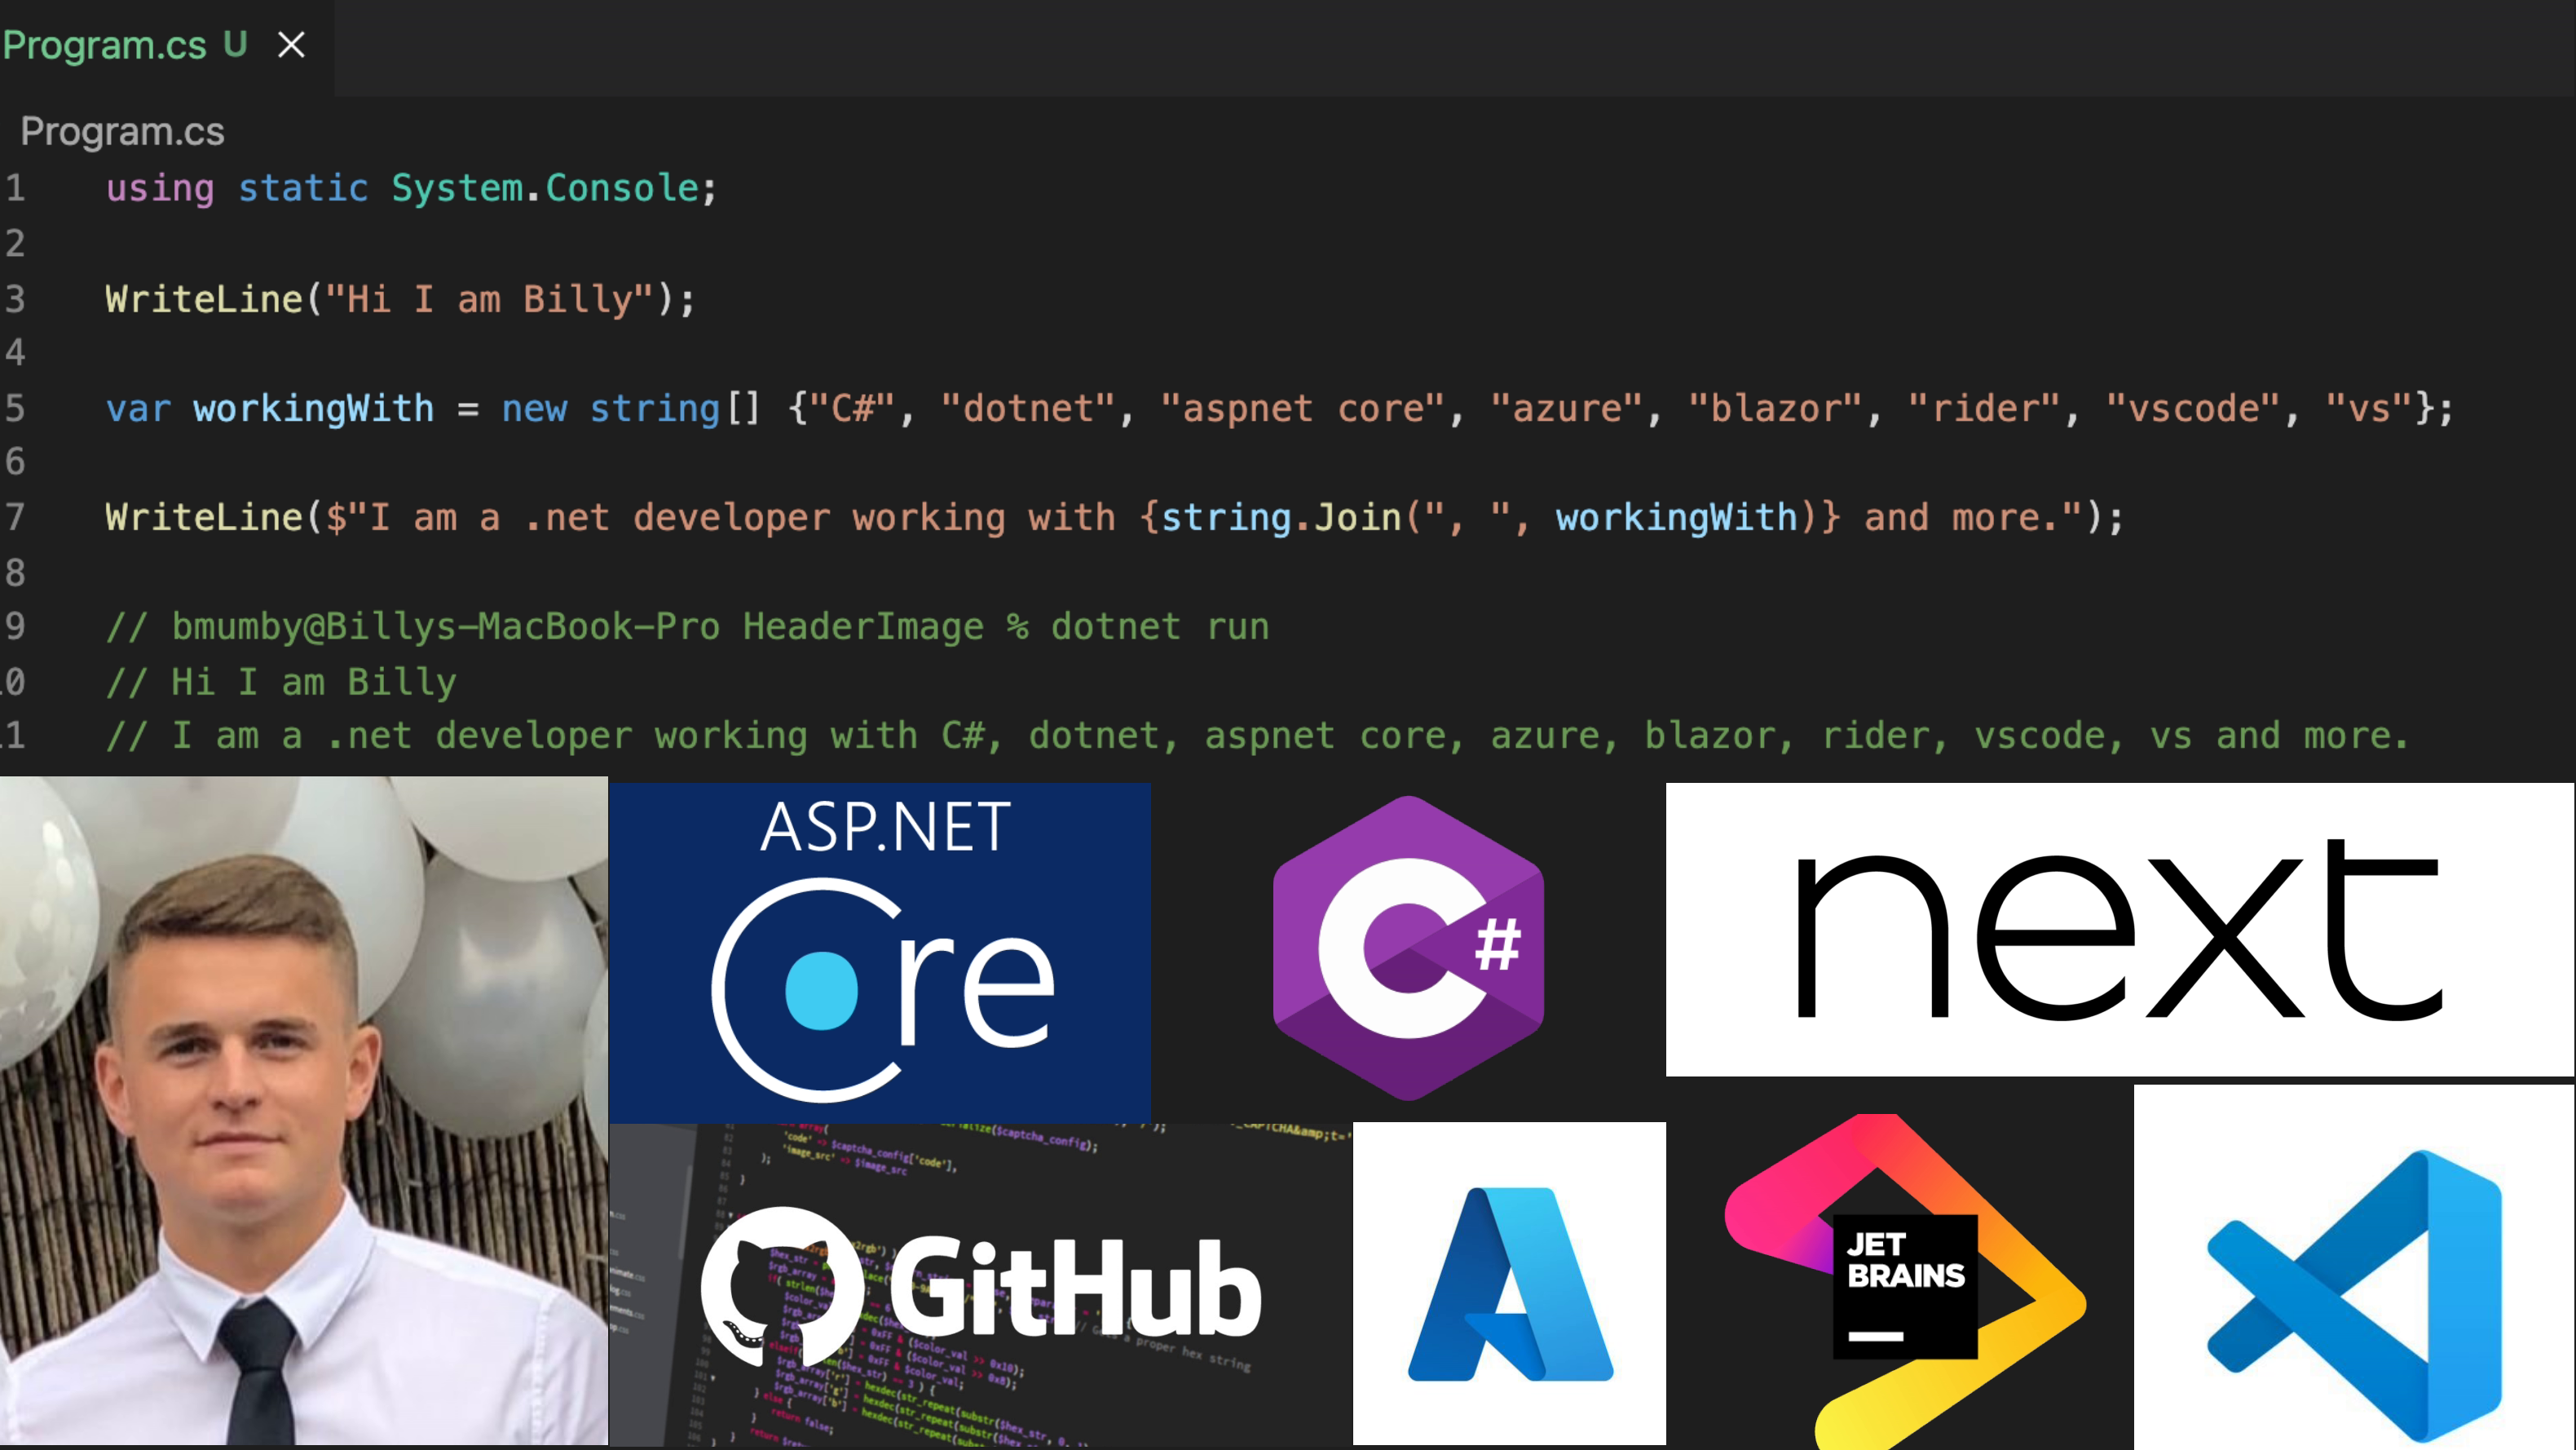Image resolution: width=2576 pixels, height=1450 pixels.
Task: Click the next logo image
Action: point(2120,930)
